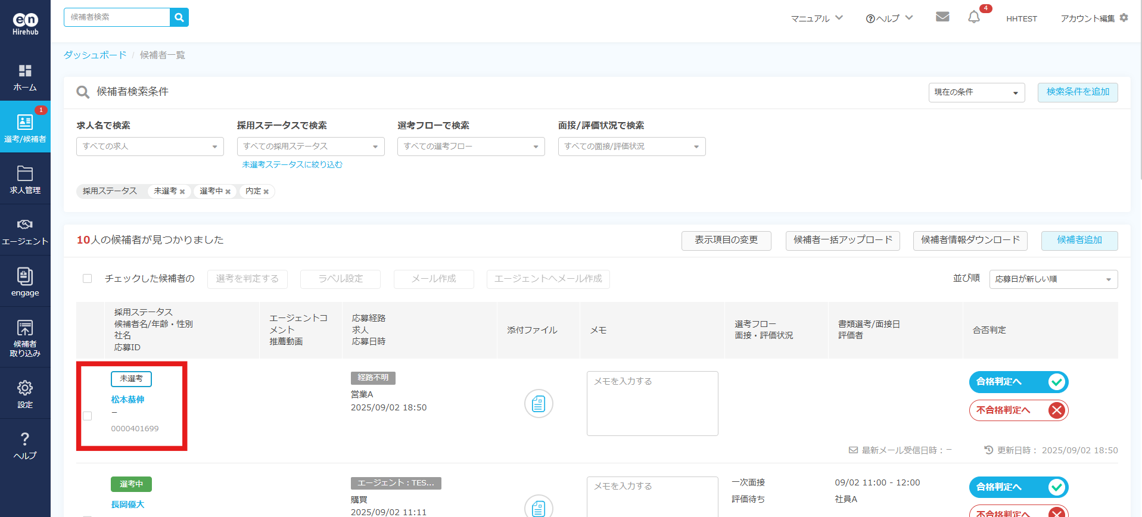Click 未選考ステータスに絞り込む link
The width and height of the screenshot is (1142, 517).
(x=292, y=165)
